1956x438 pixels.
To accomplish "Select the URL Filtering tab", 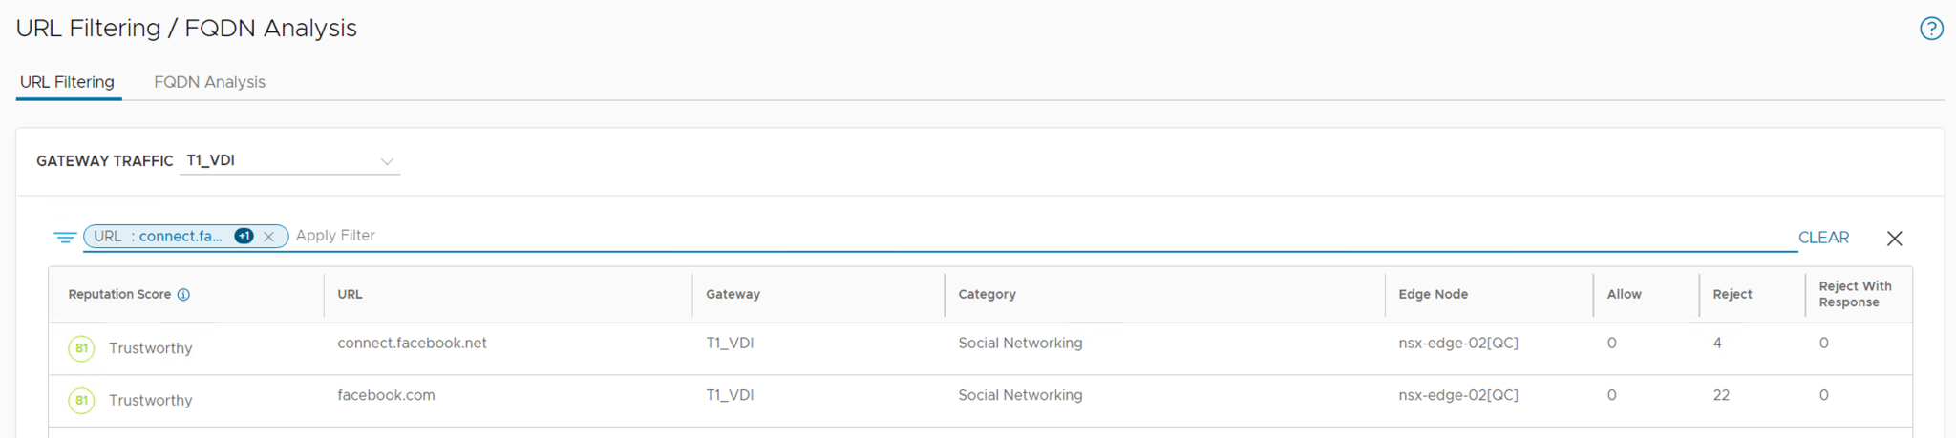I will 67,82.
